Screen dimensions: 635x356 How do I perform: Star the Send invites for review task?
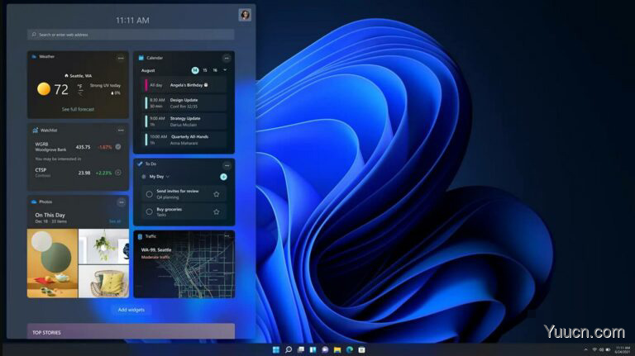pyautogui.click(x=217, y=194)
